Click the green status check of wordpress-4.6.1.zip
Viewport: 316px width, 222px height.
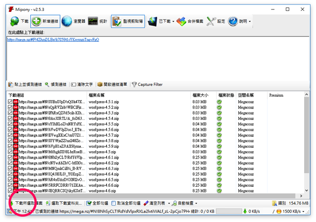(x=219, y=157)
